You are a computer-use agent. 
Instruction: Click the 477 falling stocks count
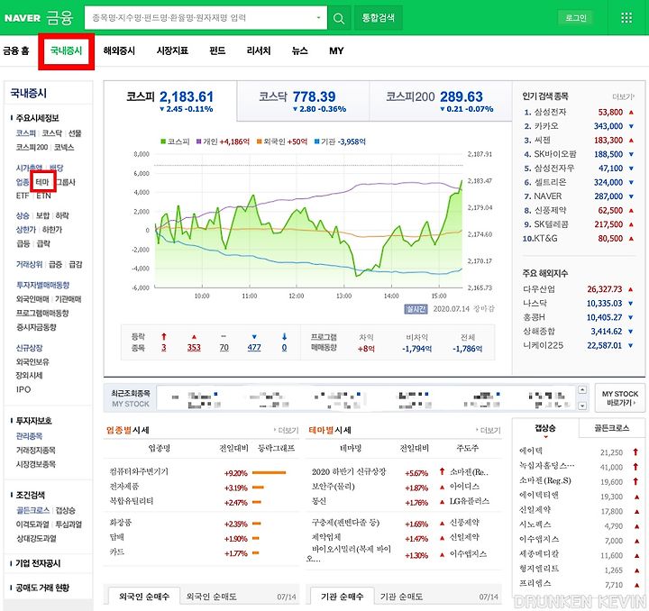coord(254,348)
